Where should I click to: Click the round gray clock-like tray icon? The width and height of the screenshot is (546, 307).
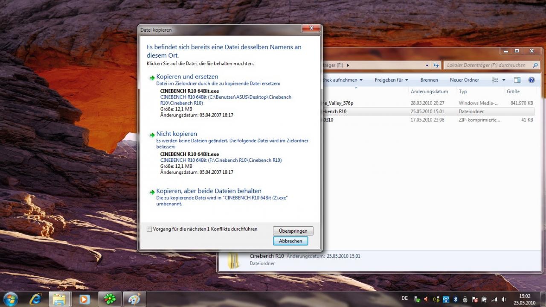click(465, 299)
